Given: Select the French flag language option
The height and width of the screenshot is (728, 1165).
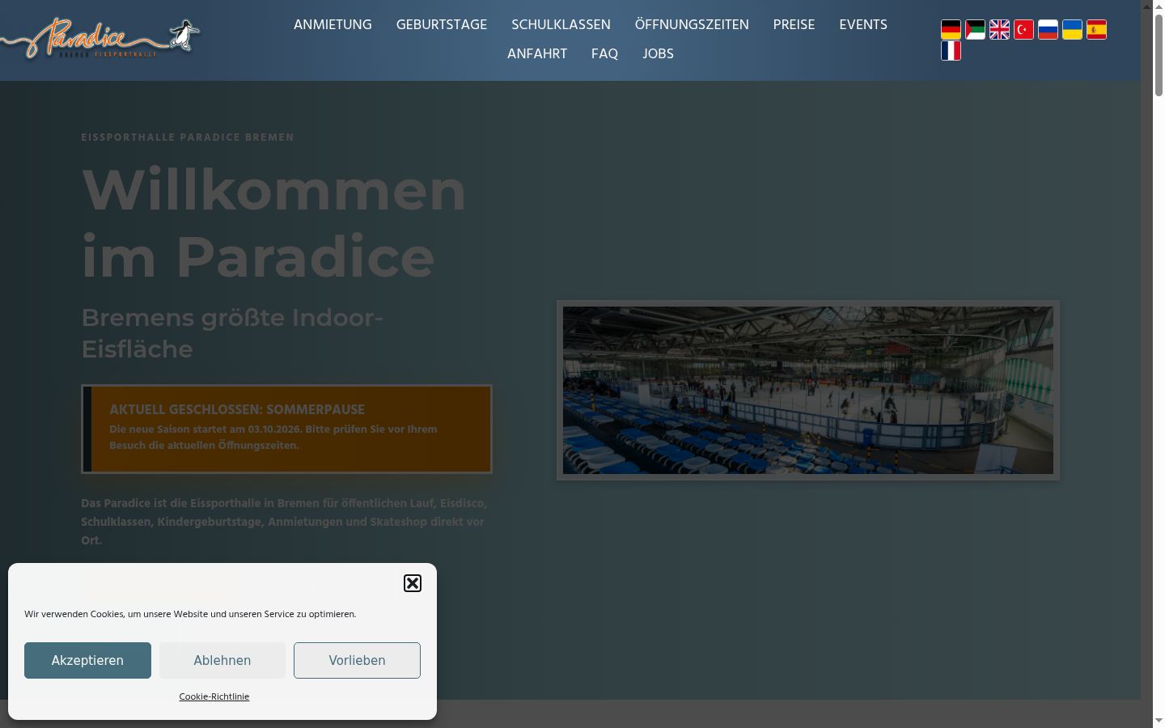Looking at the screenshot, I should 951,51.
